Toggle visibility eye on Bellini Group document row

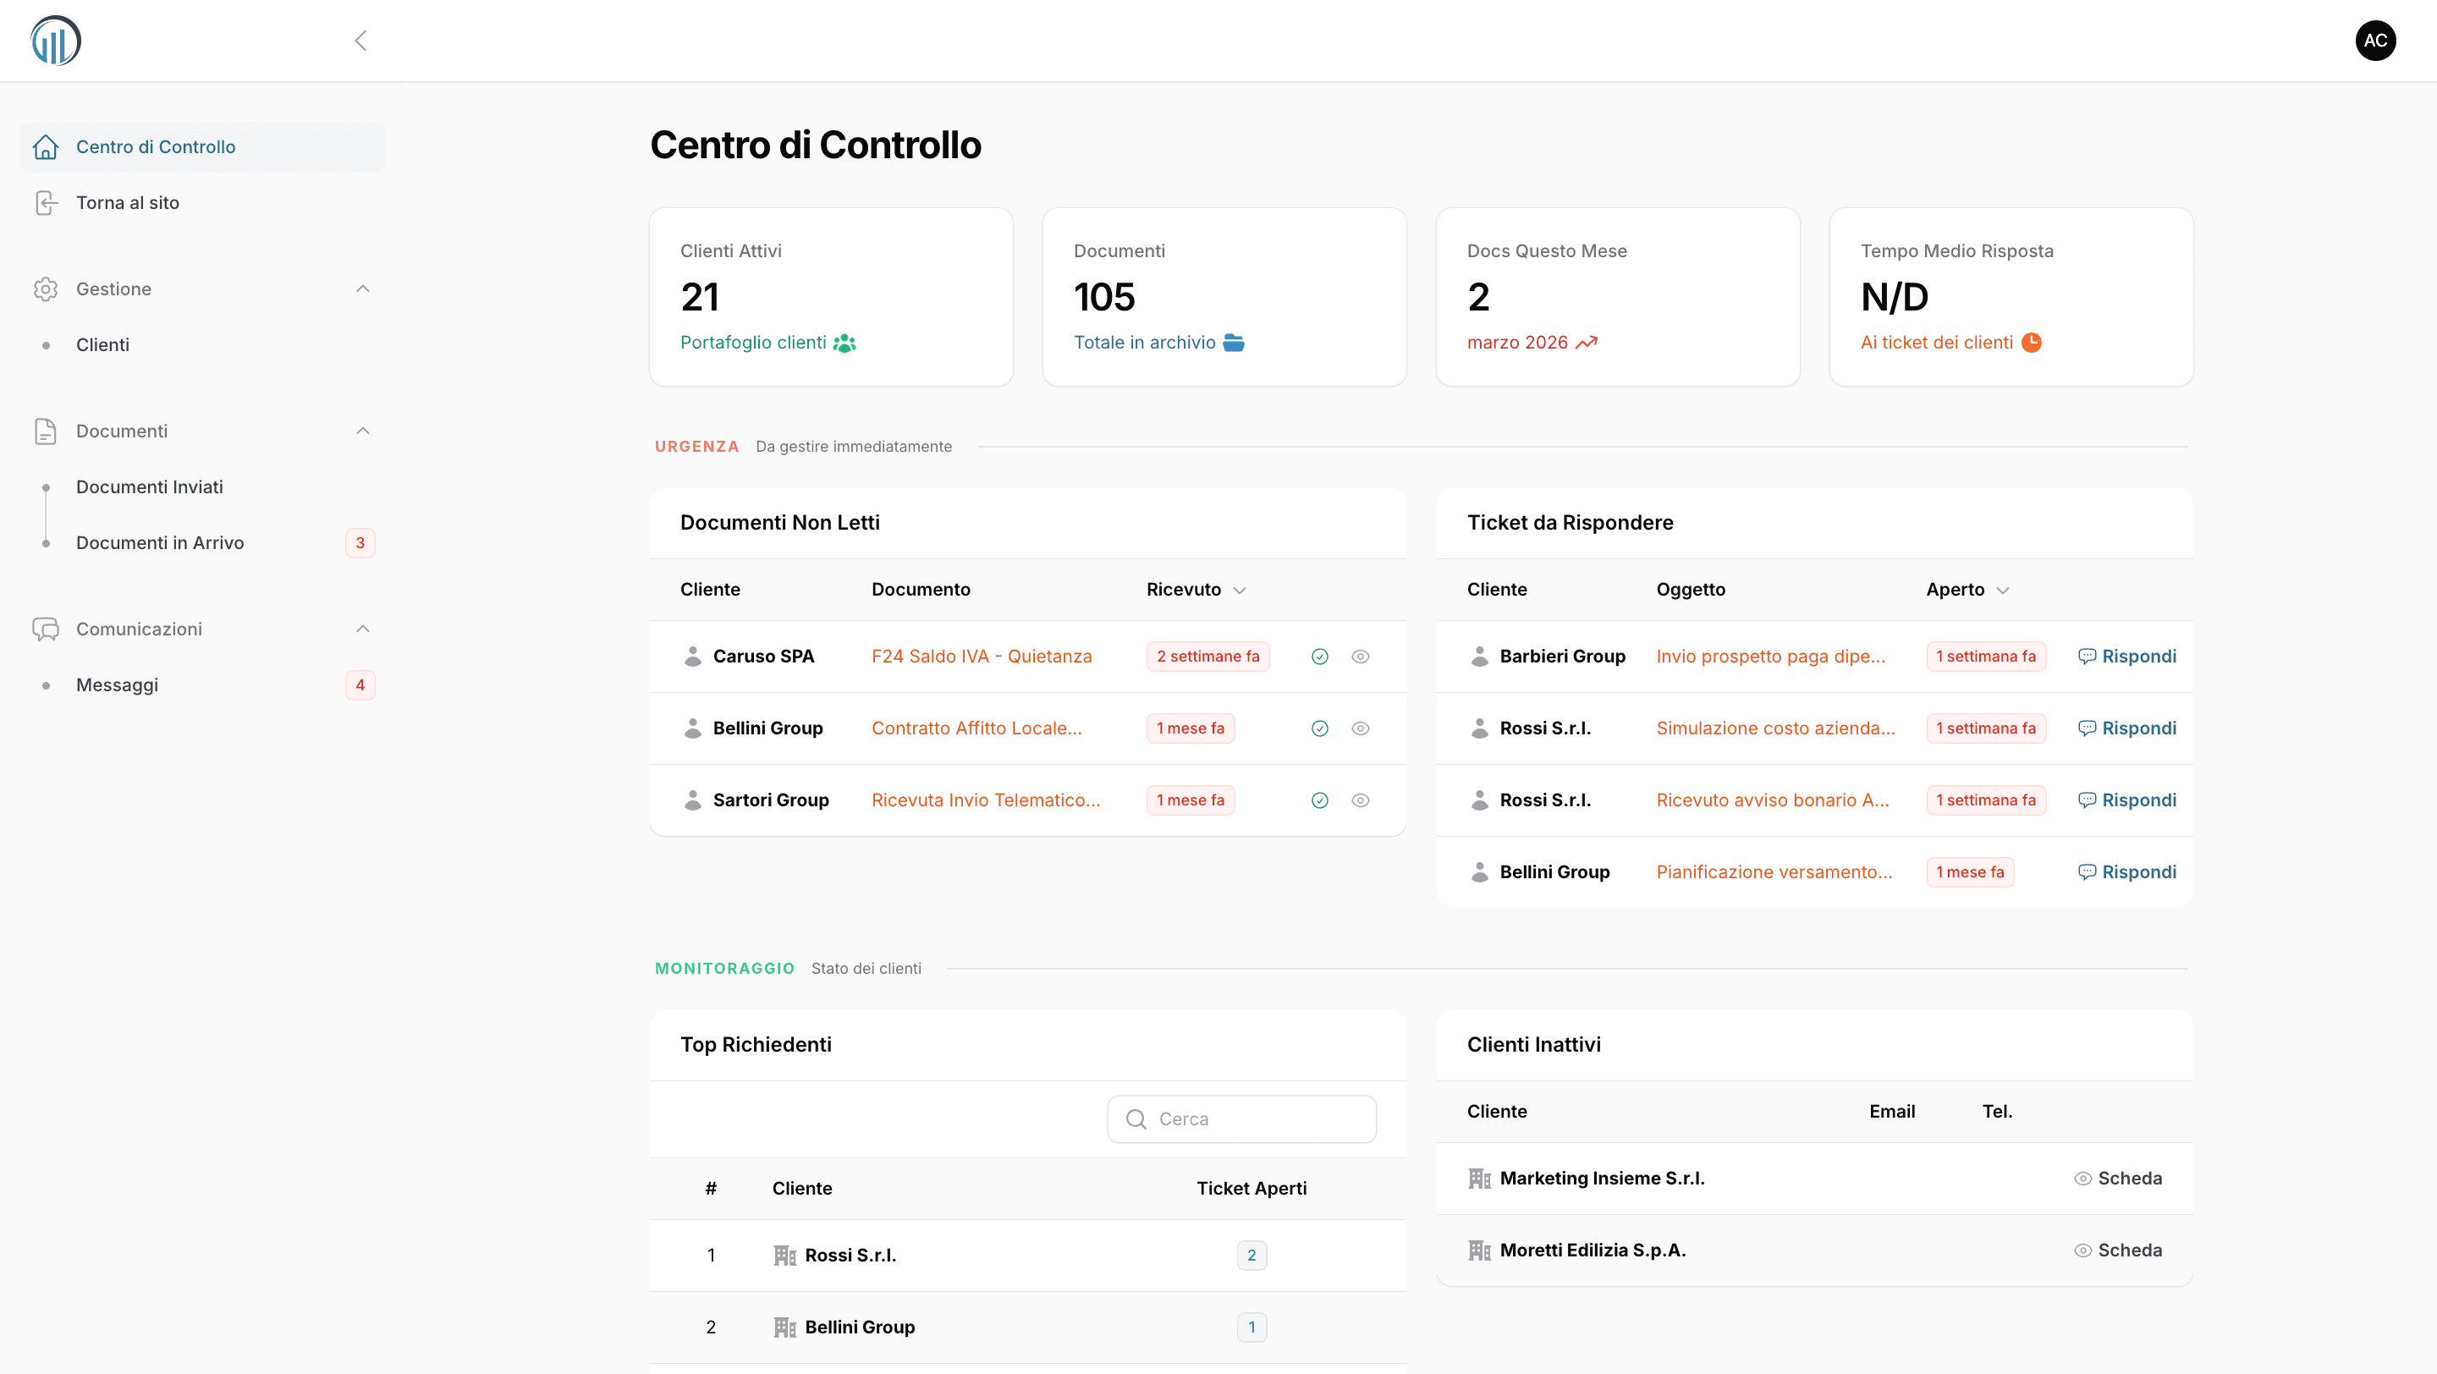pyautogui.click(x=1361, y=728)
